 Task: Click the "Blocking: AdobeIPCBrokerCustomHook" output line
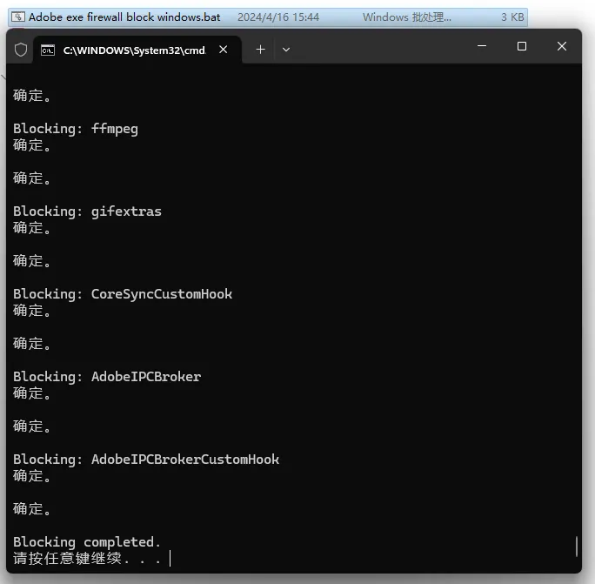(x=146, y=460)
